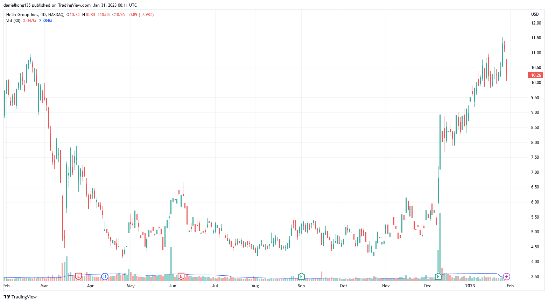Screen dimensions: 548x303
Task: Click the blue 2.384M volume average value
Action: point(45,21)
